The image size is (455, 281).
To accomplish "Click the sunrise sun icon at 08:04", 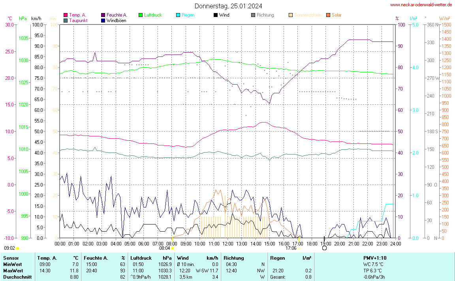I will point(173,248).
